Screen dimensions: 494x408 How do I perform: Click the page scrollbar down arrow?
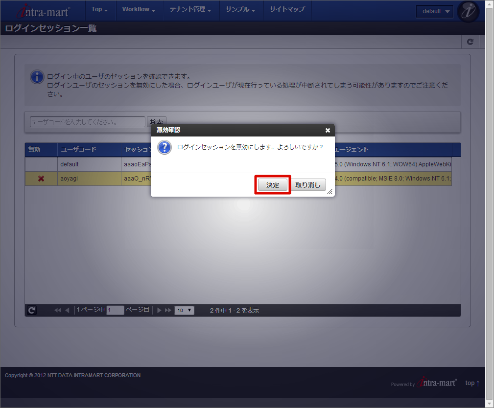pos(490,403)
